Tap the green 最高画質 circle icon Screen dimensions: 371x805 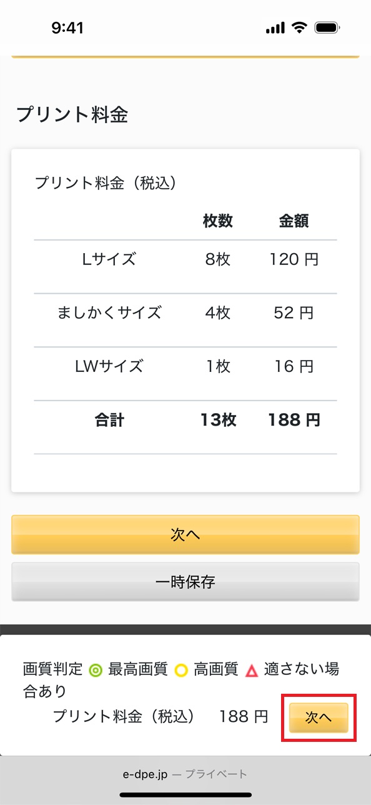(96, 671)
